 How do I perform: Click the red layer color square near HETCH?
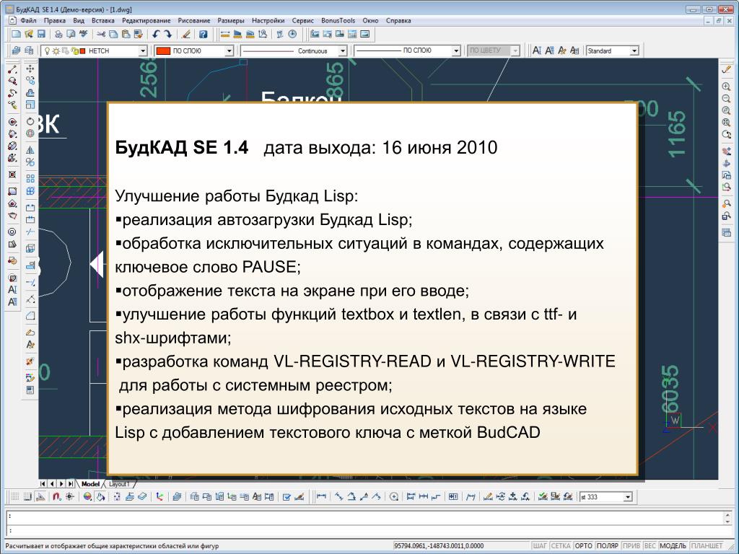pos(83,51)
